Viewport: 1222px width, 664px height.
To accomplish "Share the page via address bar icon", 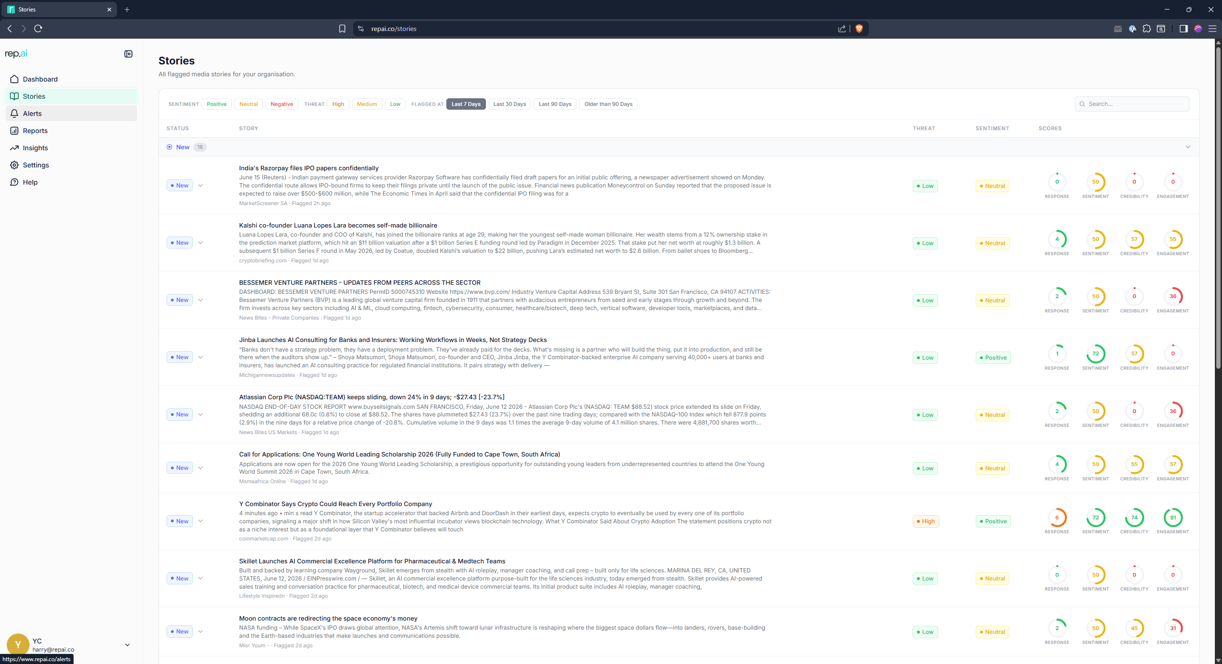I will point(842,29).
